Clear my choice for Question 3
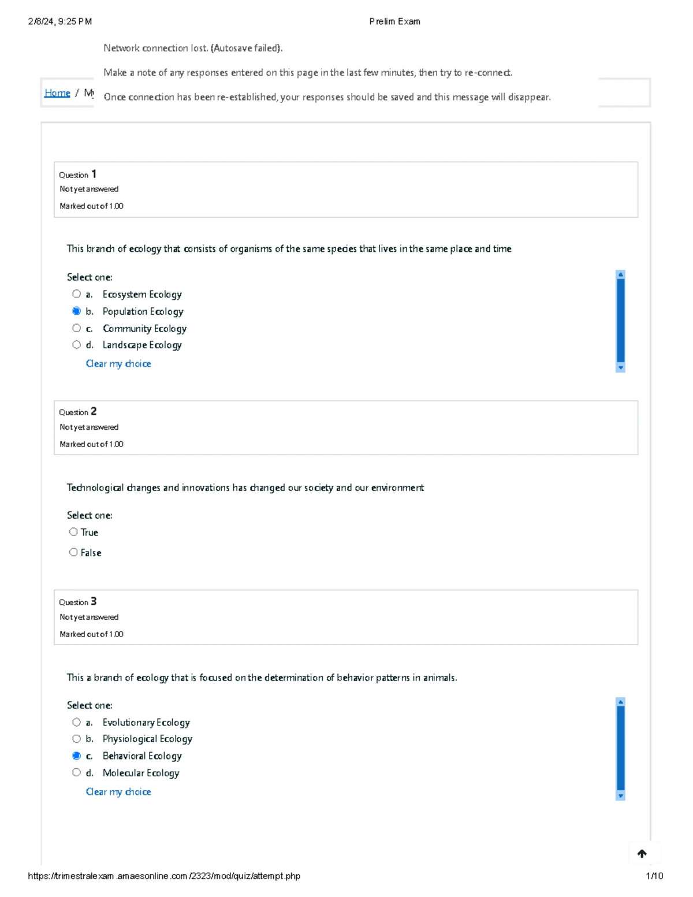693x897 pixels. point(118,792)
